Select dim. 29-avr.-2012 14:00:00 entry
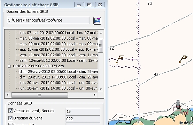Viewport: 193px width, 125px height. point(59,77)
